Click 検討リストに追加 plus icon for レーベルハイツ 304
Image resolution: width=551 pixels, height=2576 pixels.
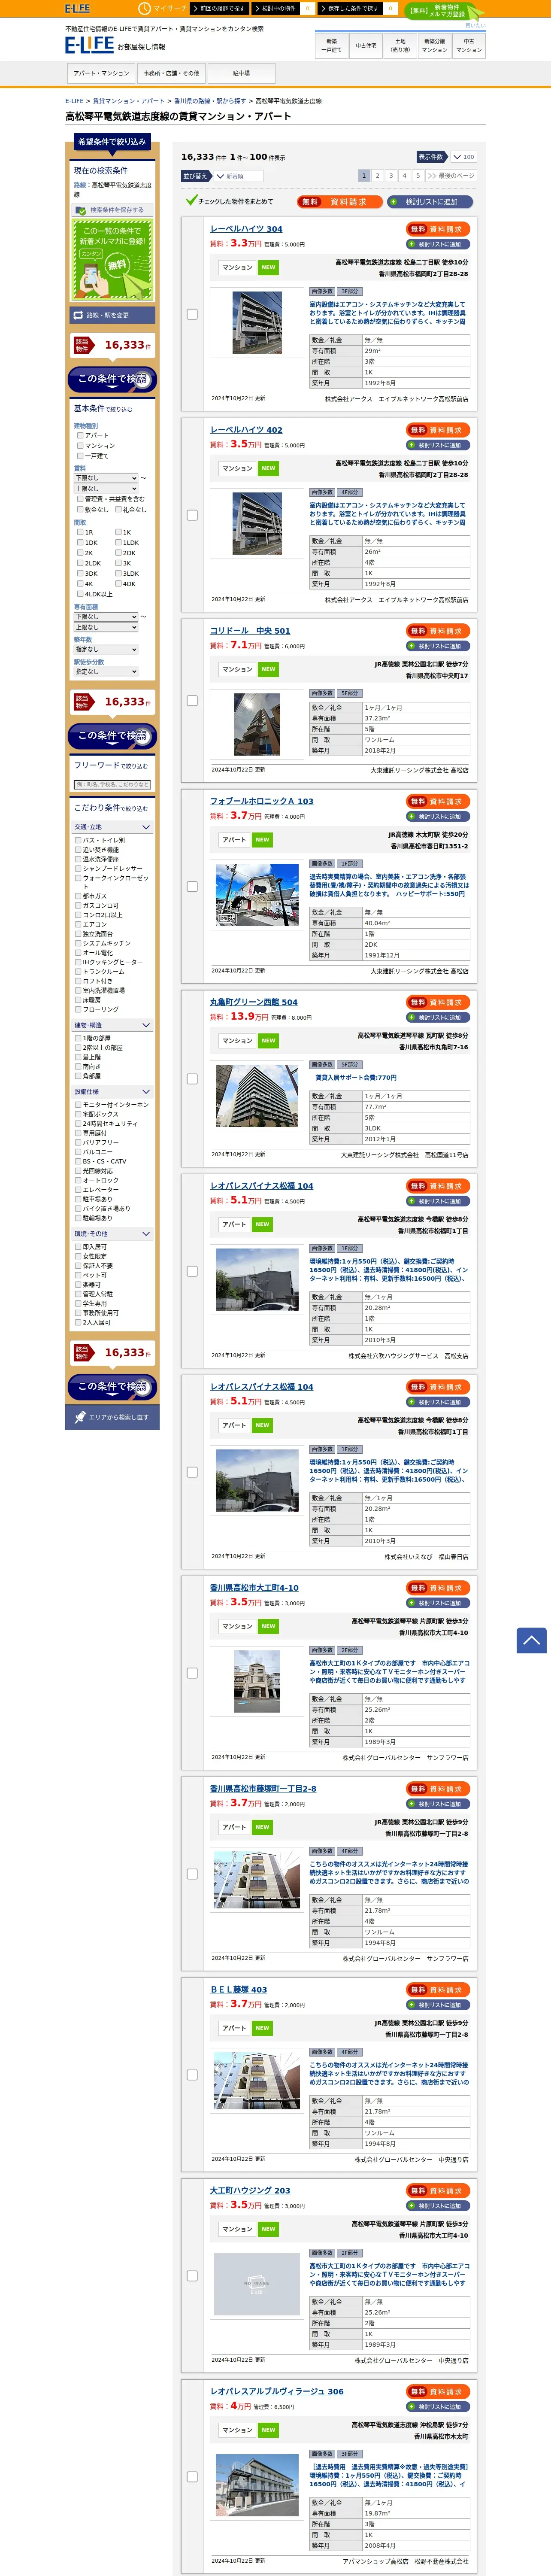coord(439,244)
